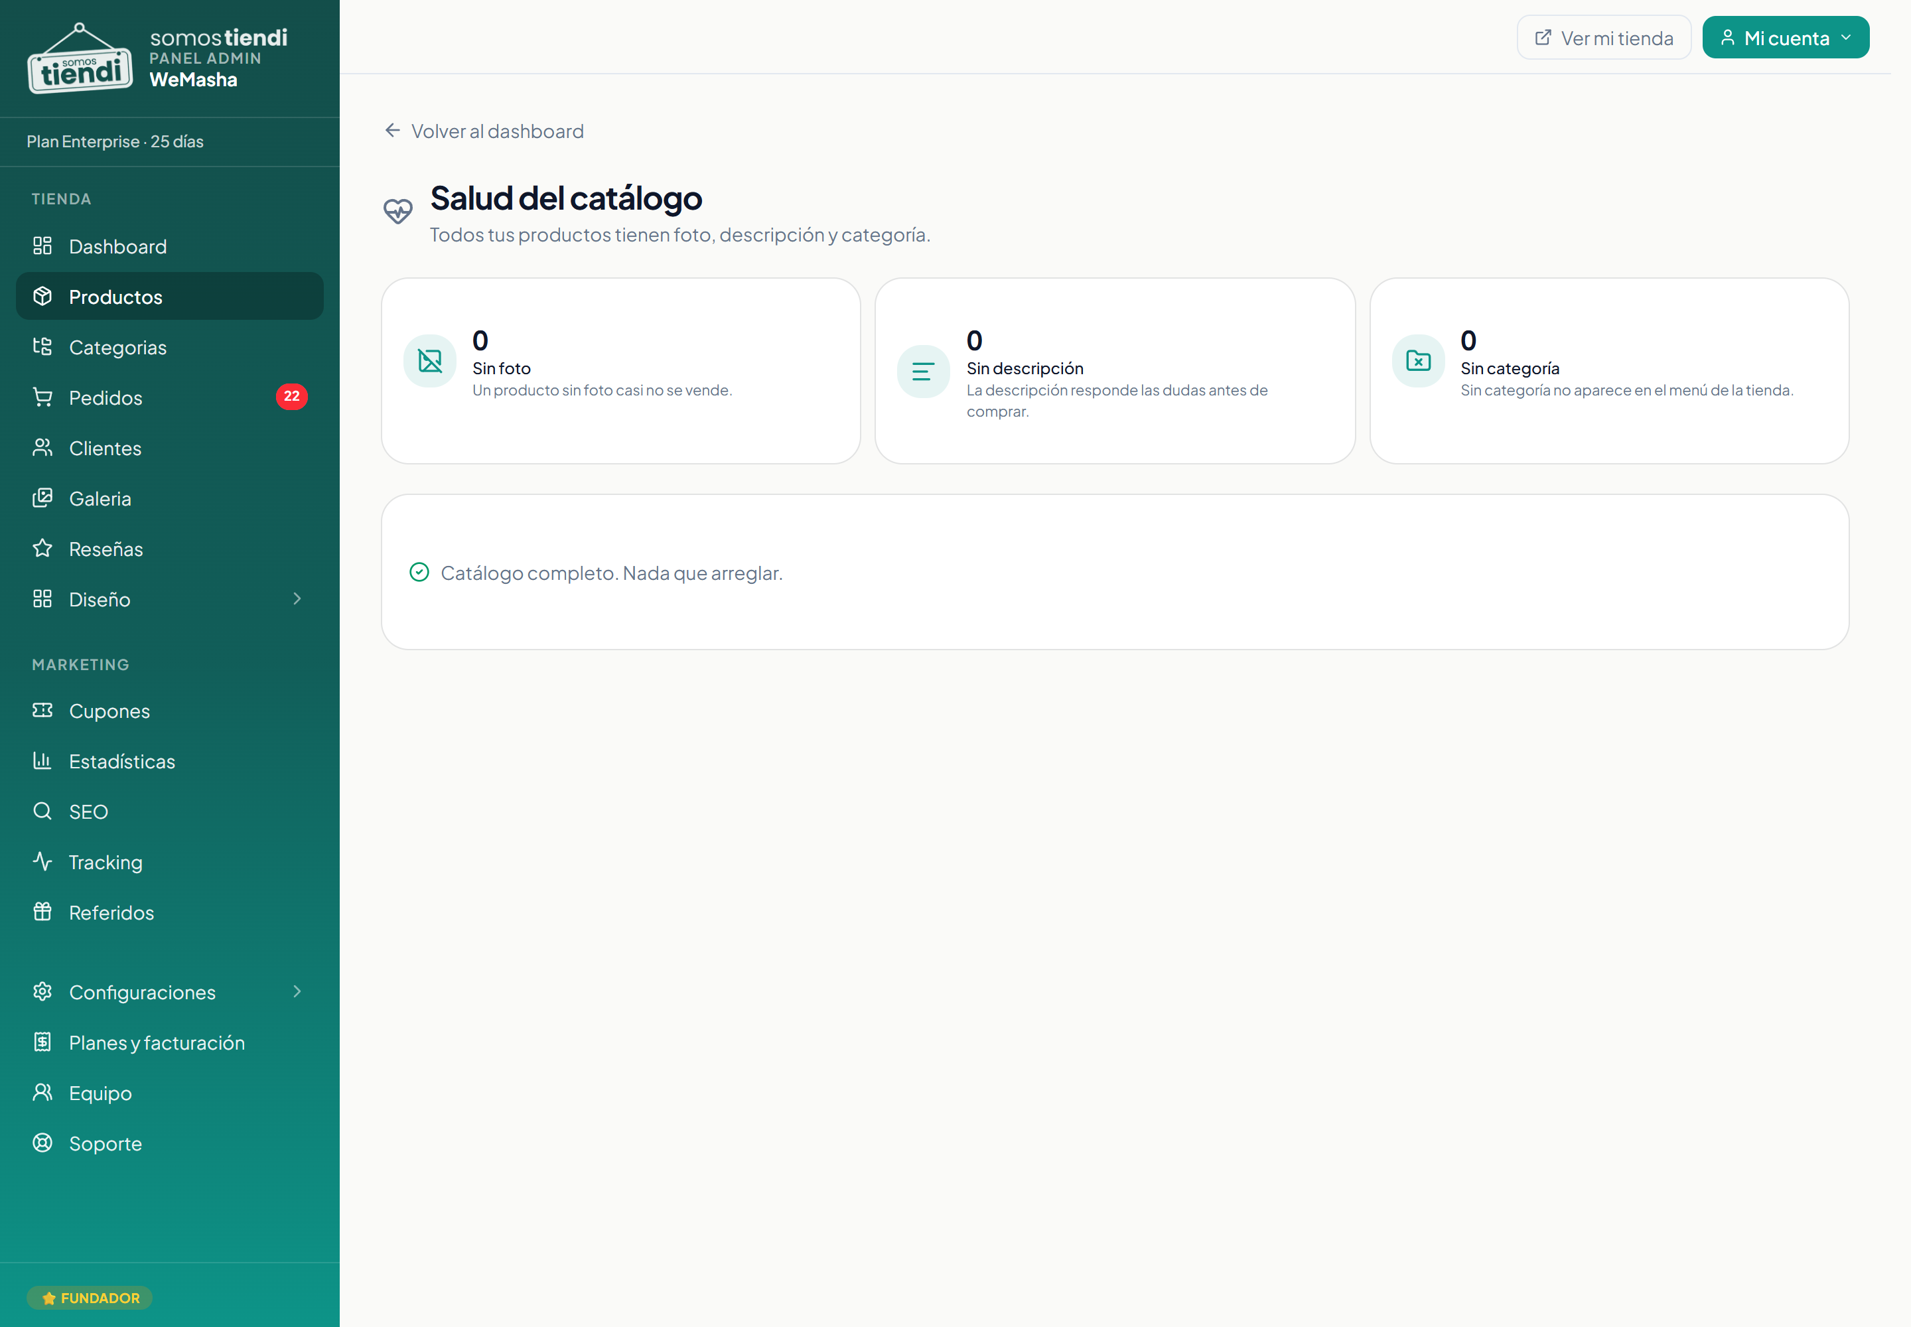Go to Dashboard in the sidebar
Screen dimensions: 1911x1327
[x=170, y=246]
